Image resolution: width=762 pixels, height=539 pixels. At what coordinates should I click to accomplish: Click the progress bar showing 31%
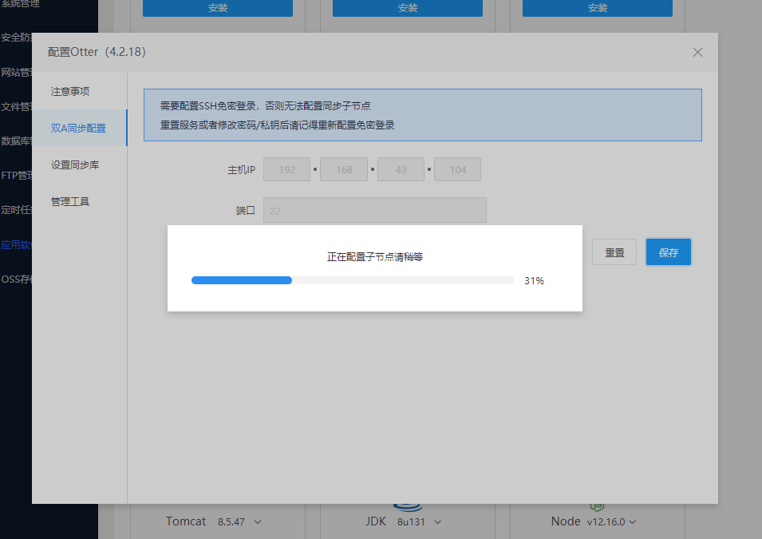coord(352,280)
